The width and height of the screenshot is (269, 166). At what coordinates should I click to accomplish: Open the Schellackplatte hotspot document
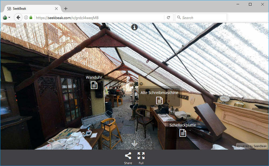click(x=183, y=133)
